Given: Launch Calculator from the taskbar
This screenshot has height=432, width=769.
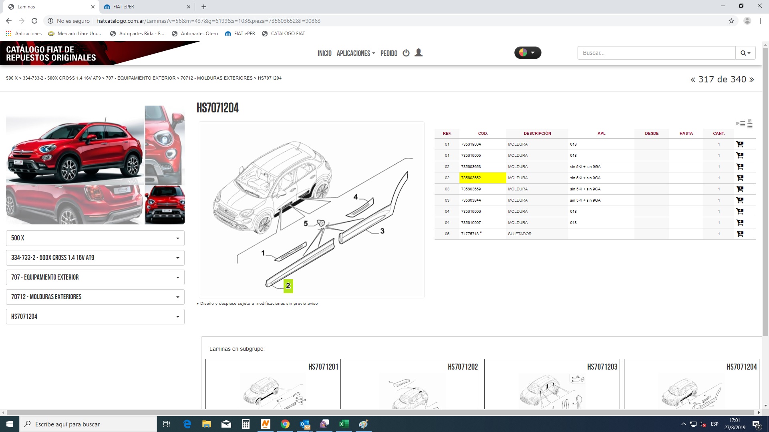Looking at the screenshot, I should (246, 424).
